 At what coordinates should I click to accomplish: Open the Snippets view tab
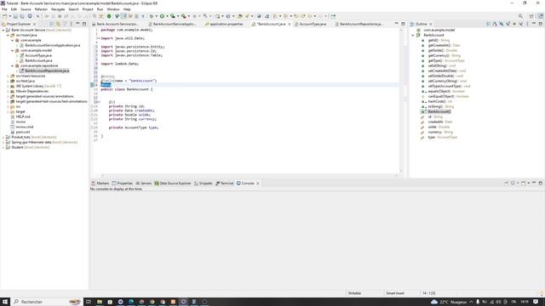204,184
